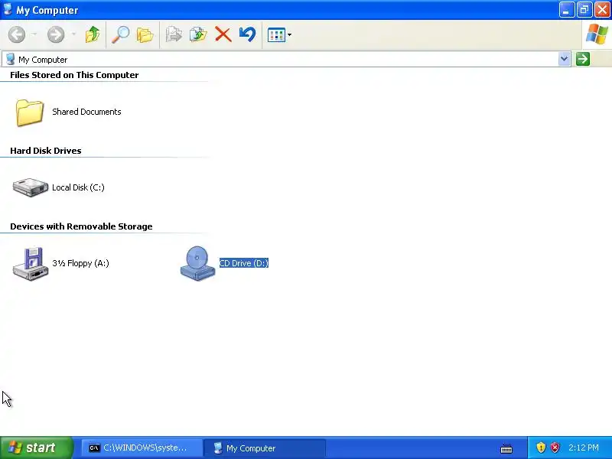612x459 pixels.
Task: Click the Hard Disk Drives group header
Action: [x=46, y=151]
